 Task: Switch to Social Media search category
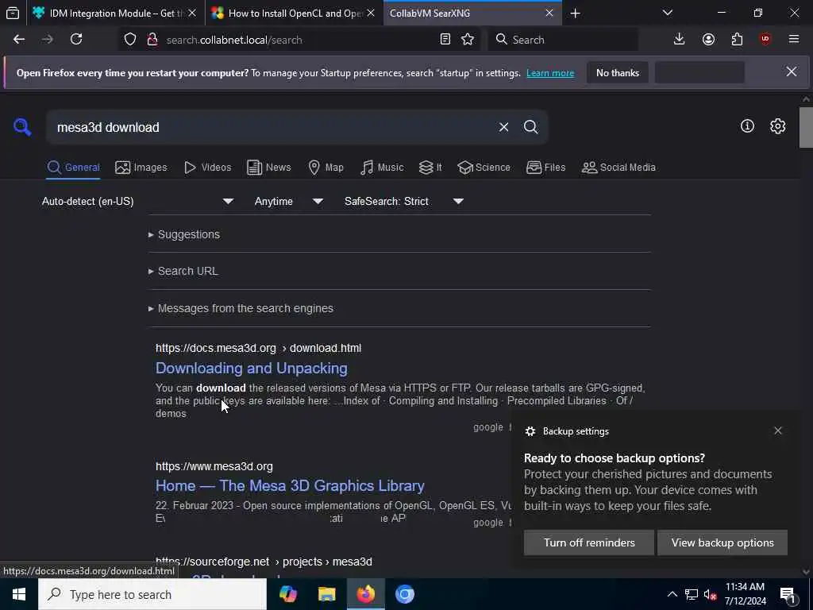pyautogui.click(x=618, y=168)
